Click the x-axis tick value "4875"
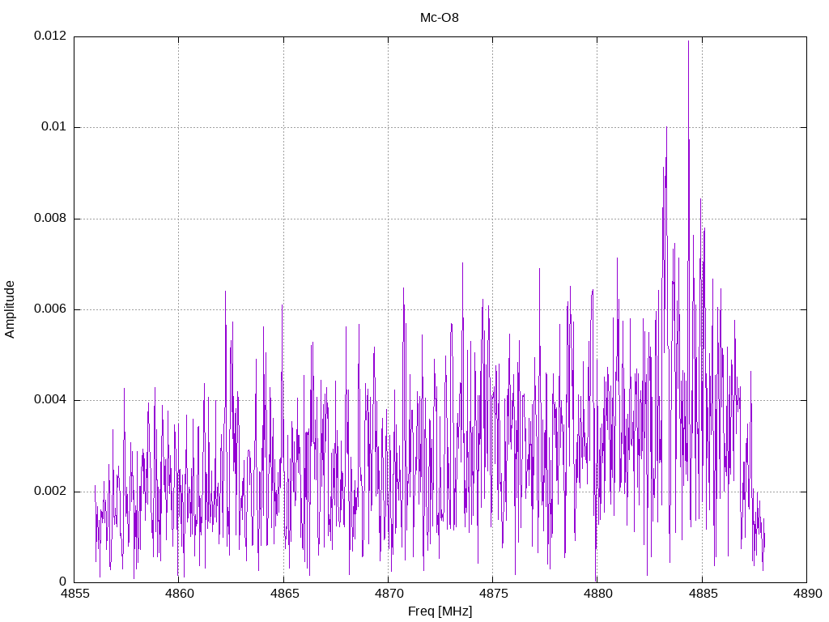 493,594
